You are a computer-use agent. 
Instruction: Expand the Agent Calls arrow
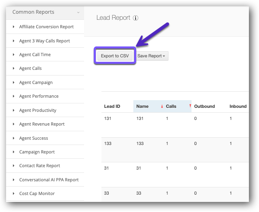tap(14, 68)
